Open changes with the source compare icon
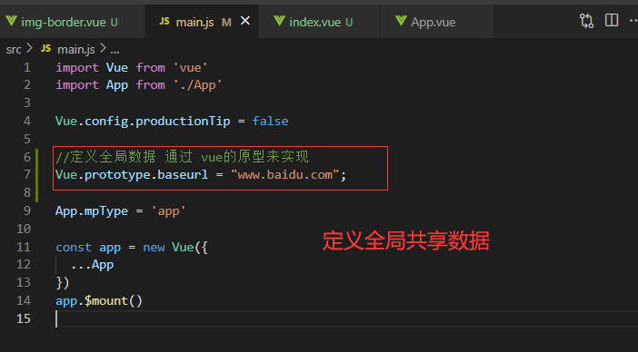The width and height of the screenshot is (638, 352). tap(586, 21)
